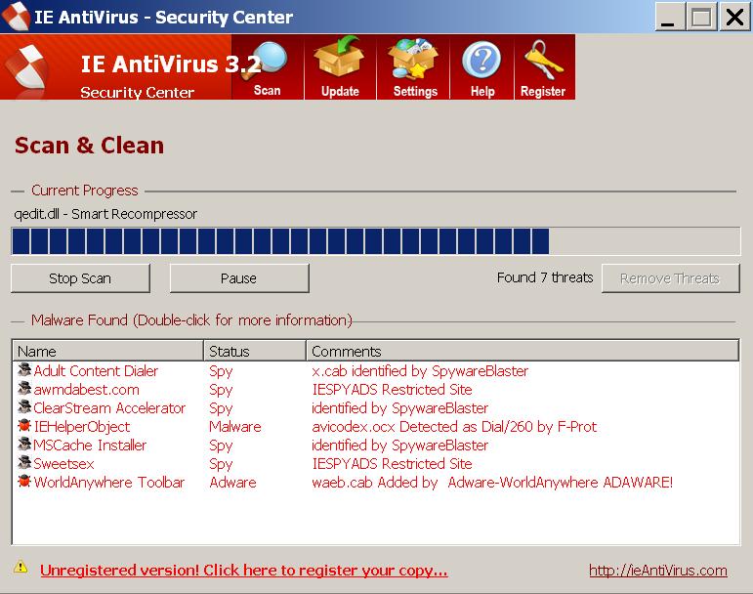The image size is (753, 594).
Task: Click the qedit.dll - Smart Recompressor text
Action: [105, 214]
